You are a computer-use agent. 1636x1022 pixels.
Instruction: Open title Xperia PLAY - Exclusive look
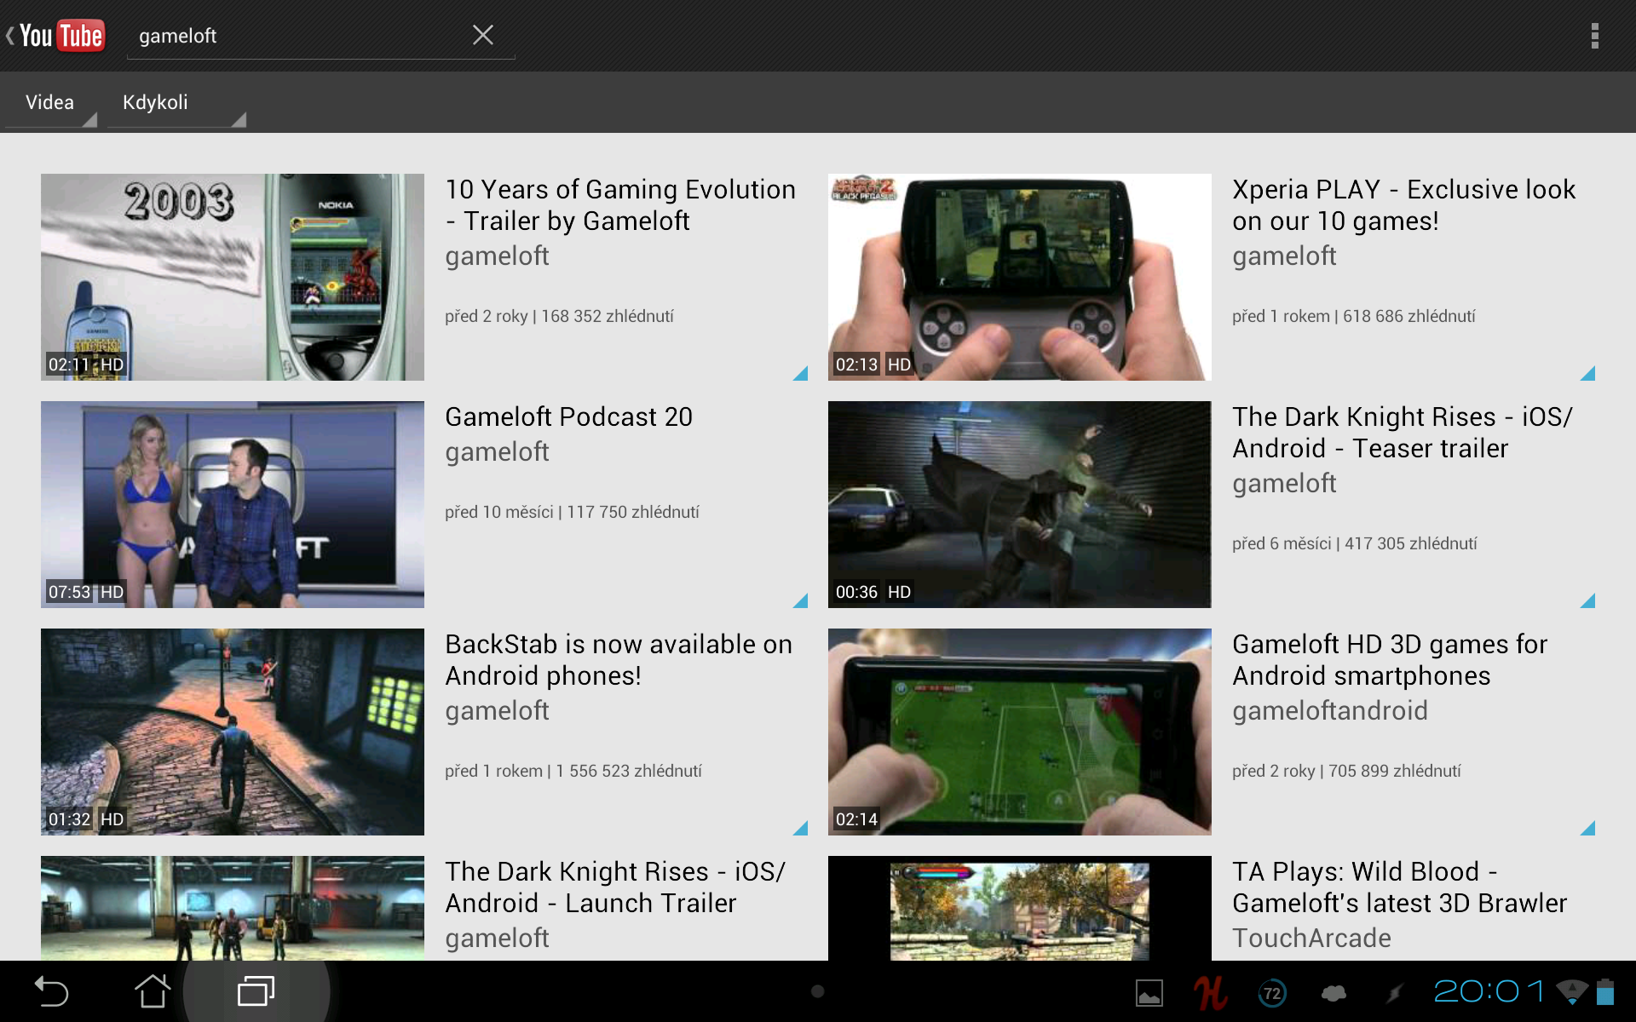pyautogui.click(x=1404, y=205)
